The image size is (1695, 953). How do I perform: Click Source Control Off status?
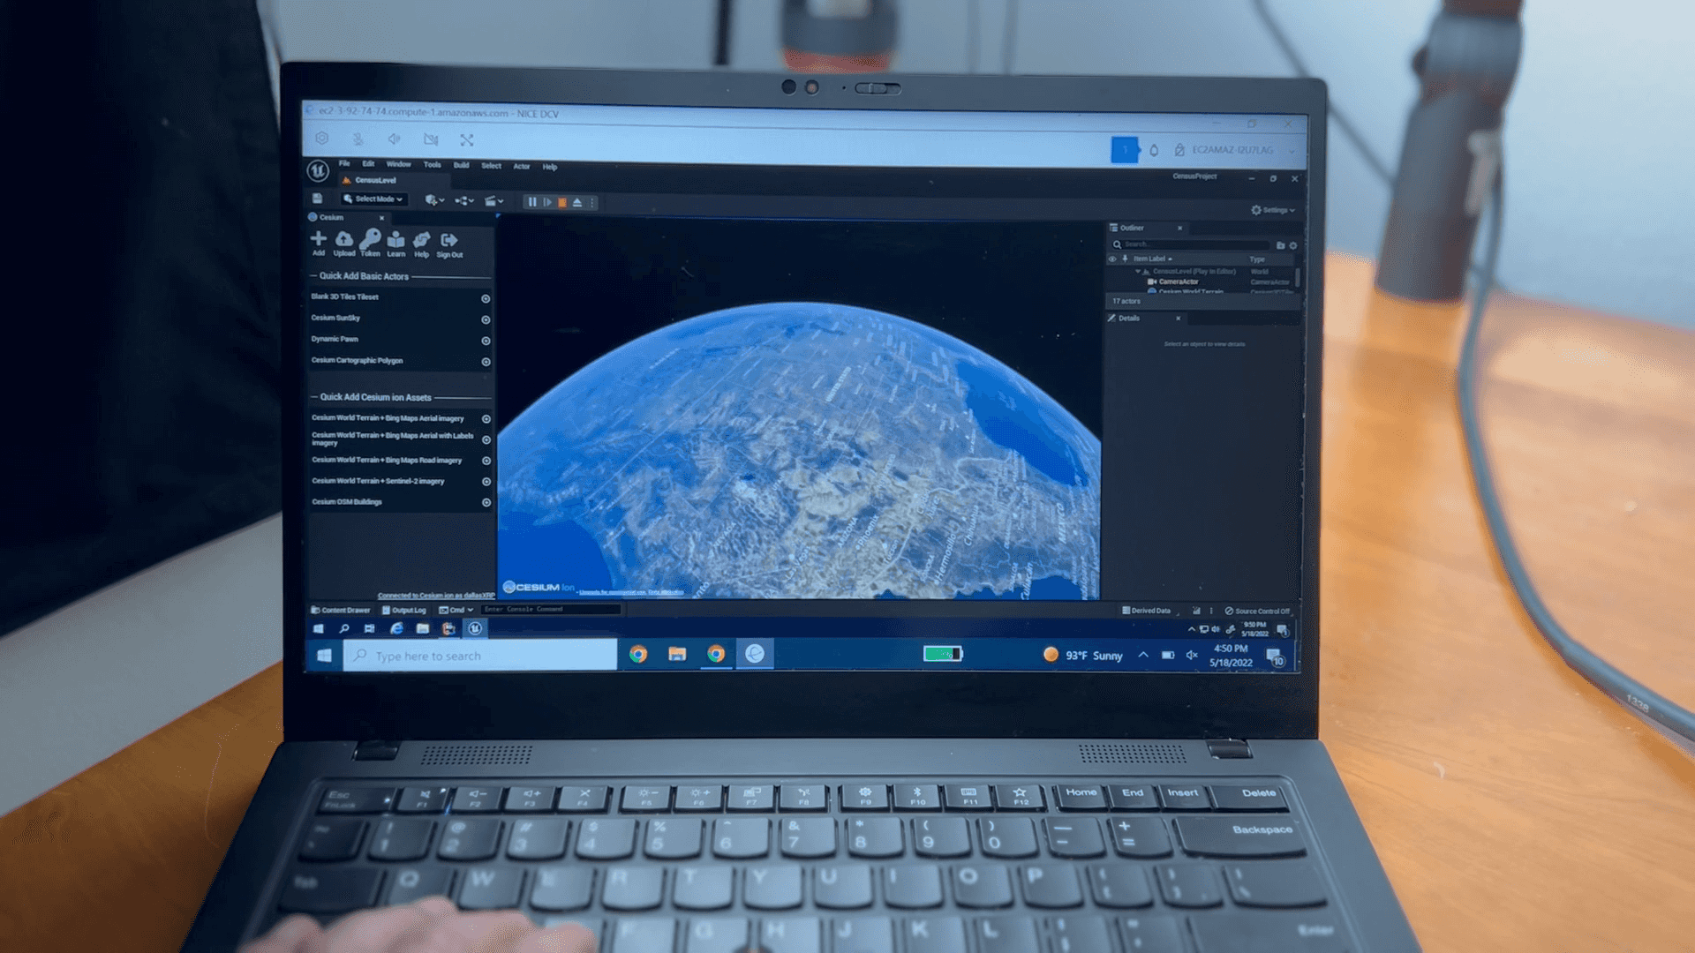tap(1257, 611)
